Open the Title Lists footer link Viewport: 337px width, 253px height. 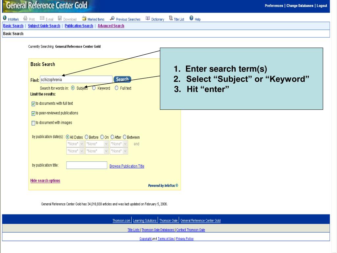click(134, 230)
